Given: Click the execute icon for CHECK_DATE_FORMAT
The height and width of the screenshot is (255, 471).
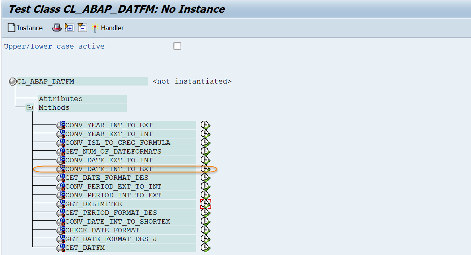Looking at the screenshot, I should click(205, 230).
